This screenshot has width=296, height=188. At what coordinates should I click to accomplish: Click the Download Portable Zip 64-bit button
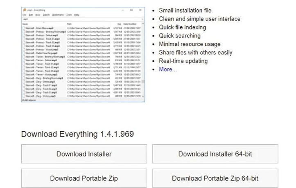pyautogui.click(x=215, y=178)
